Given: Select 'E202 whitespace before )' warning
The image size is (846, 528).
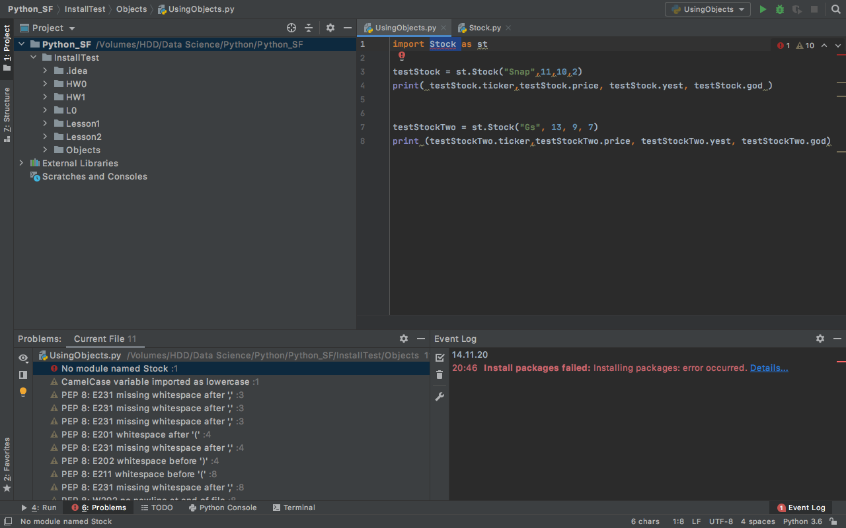Looking at the screenshot, I should 231,461.
